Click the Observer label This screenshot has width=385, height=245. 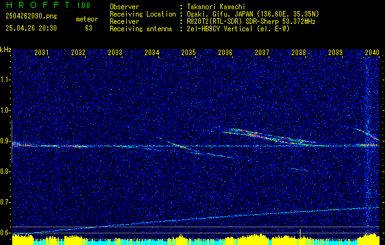pyautogui.click(x=124, y=7)
